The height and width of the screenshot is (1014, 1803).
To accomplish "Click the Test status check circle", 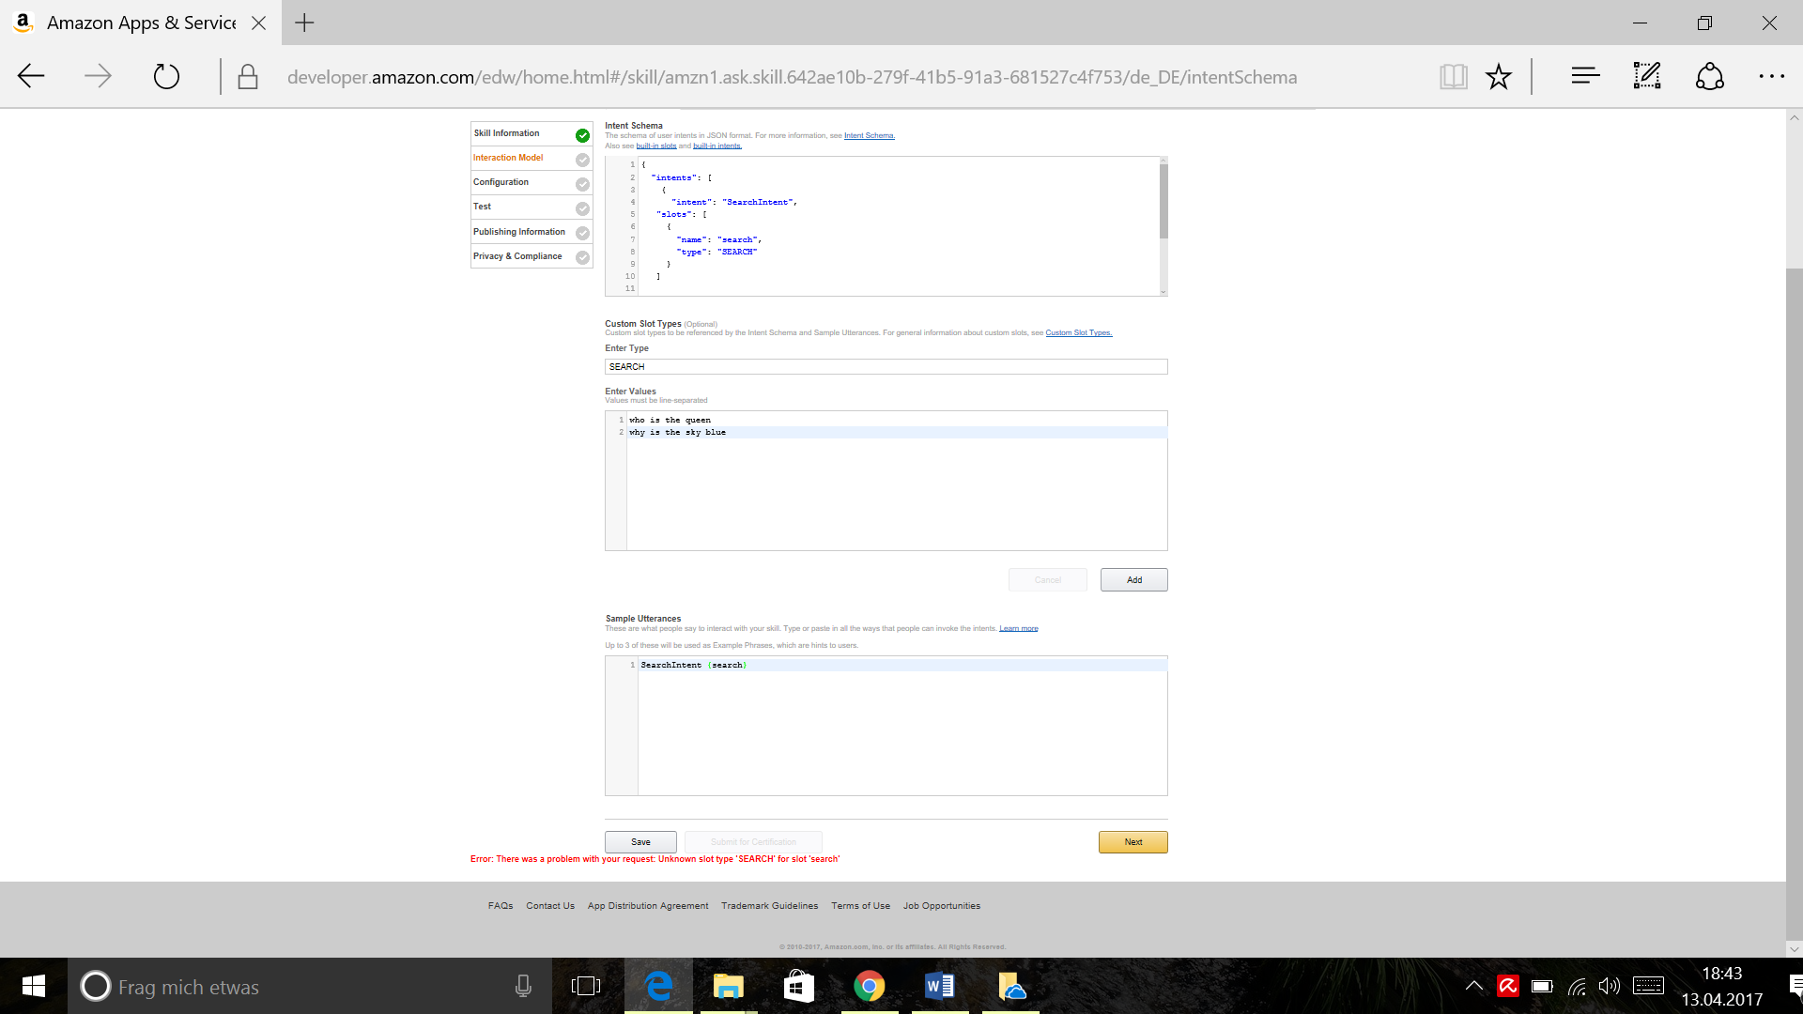I will [582, 208].
